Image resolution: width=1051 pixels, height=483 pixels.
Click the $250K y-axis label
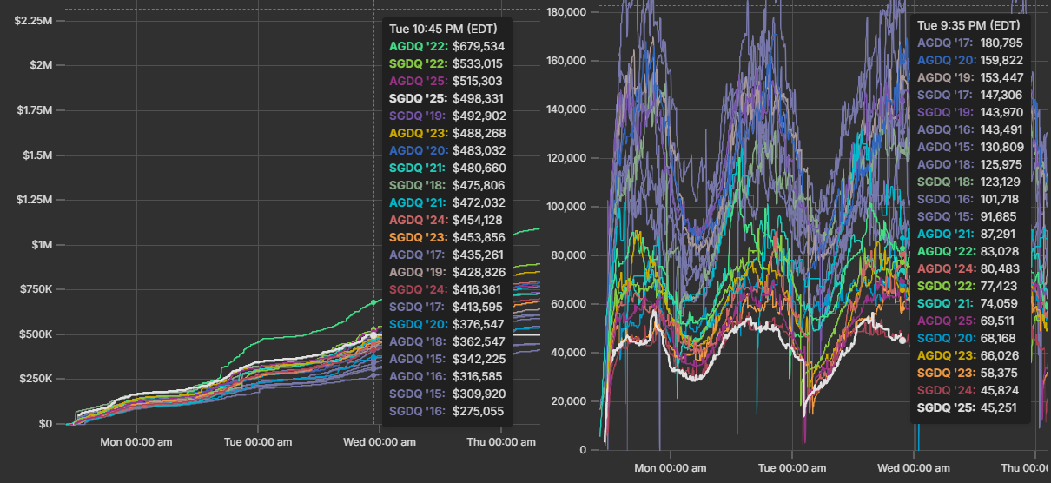36,380
